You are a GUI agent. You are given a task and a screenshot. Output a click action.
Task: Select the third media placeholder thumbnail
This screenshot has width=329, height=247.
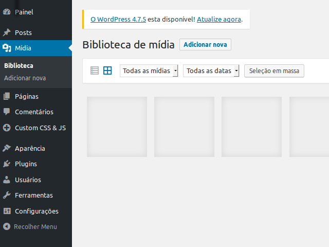click(x=251, y=127)
